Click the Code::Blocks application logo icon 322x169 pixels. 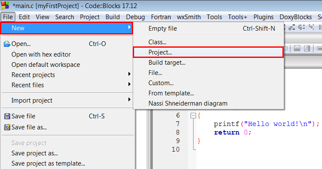(5, 6)
